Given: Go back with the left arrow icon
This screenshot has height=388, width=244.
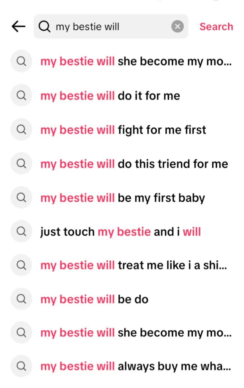Looking at the screenshot, I should pyautogui.click(x=18, y=26).
